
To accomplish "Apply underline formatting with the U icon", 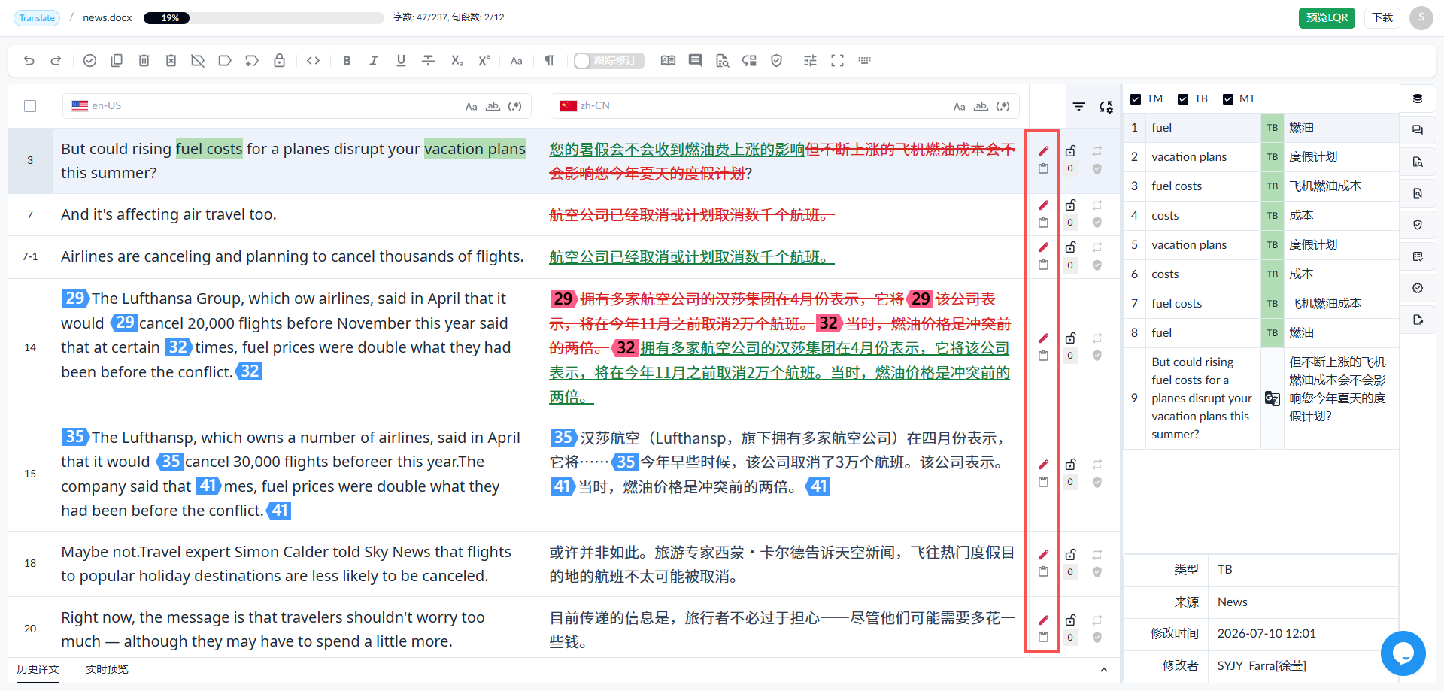I will point(401,61).
